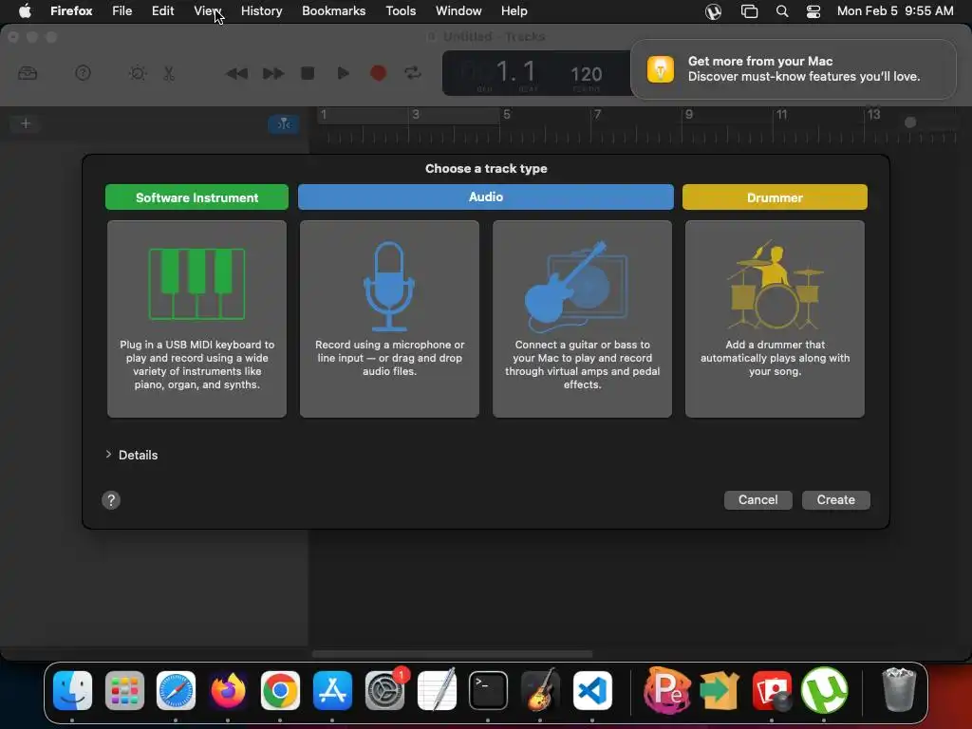Open the File menu
Screen dimensions: 972x729
pos(122,11)
